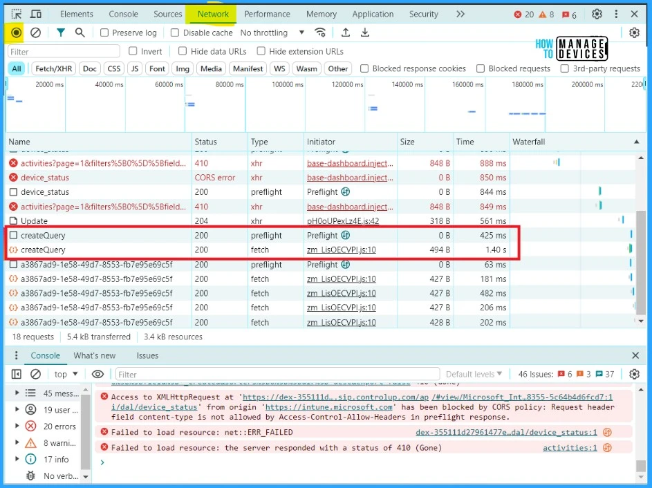Tick the Blocked requests checkbox
The image size is (652, 488).
(481, 68)
